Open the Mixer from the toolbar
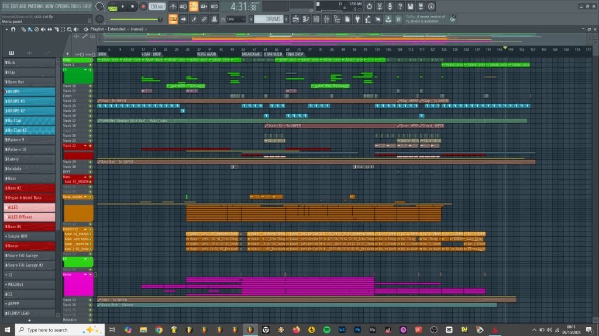Image resolution: width=599 pixels, height=336 pixels. pos(326,19)
